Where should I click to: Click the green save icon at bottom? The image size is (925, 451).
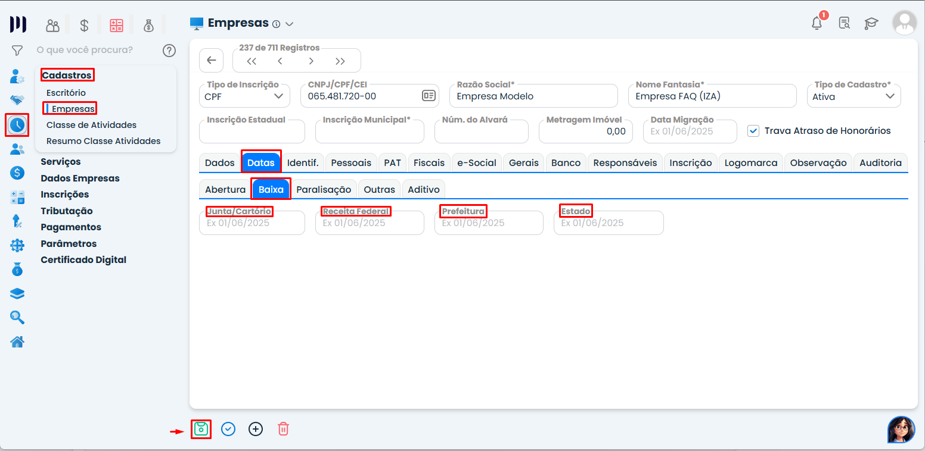pos(201,429)
